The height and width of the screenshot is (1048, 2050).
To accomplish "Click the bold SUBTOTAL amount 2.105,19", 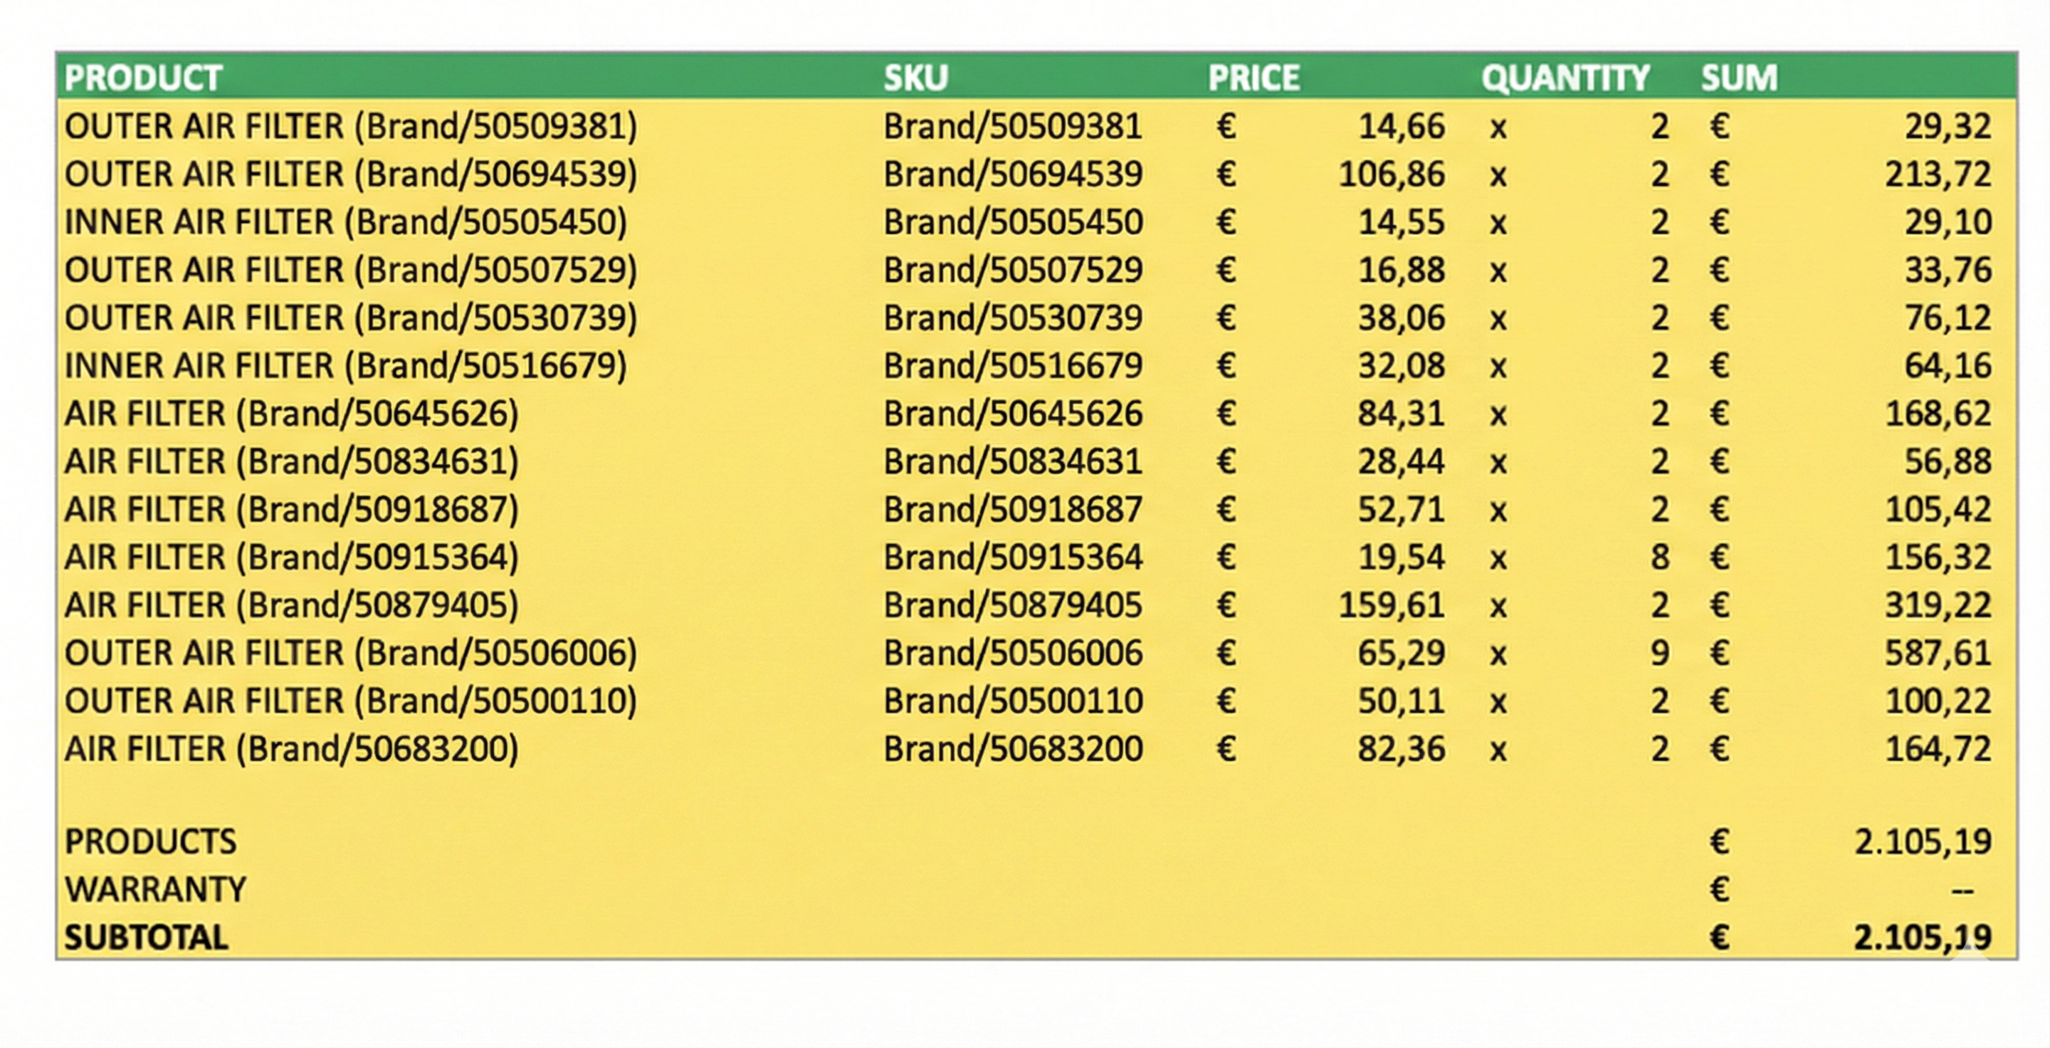I will click(x=1922, y=938).
